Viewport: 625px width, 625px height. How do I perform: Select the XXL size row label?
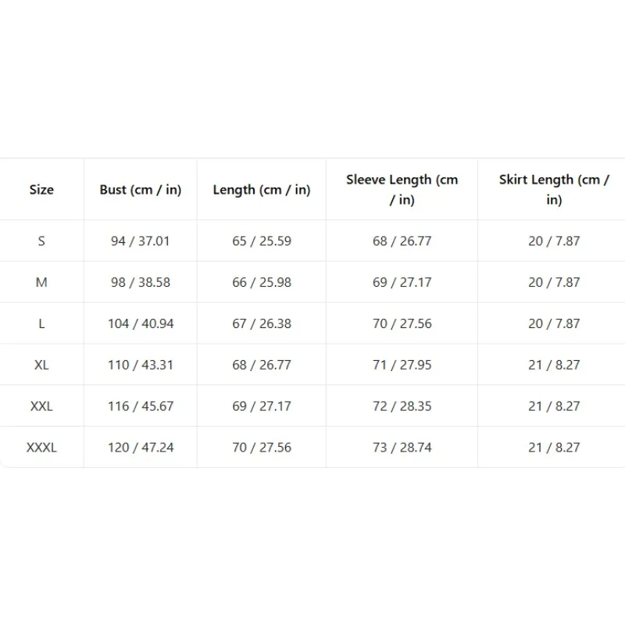coord(41,406)
